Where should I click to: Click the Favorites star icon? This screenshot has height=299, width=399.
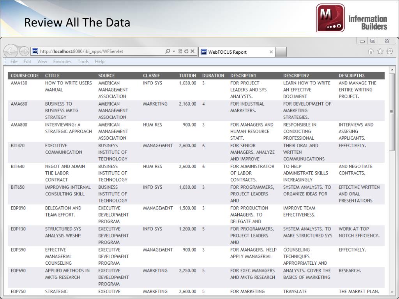point(380,51)
